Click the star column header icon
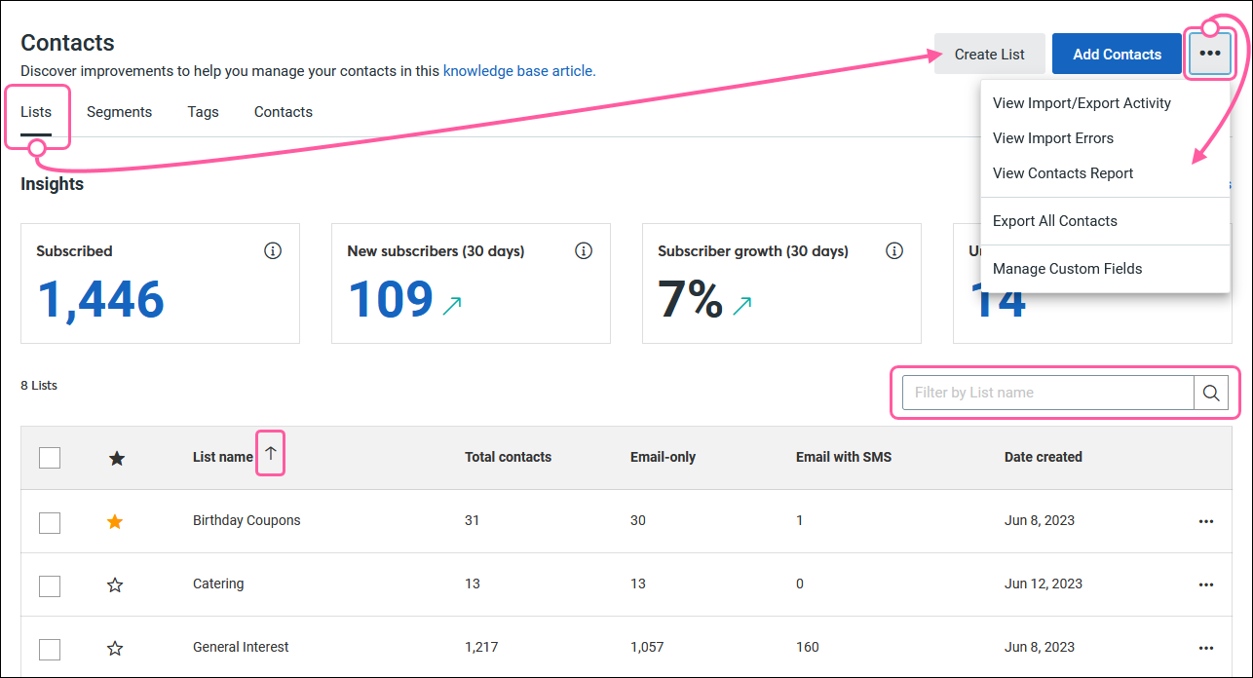The width and height of the screenshot is (1253, 678). (117, 458)
